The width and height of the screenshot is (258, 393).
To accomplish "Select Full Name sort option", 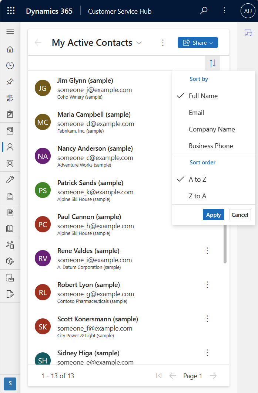I will click(x=214, y=96).
